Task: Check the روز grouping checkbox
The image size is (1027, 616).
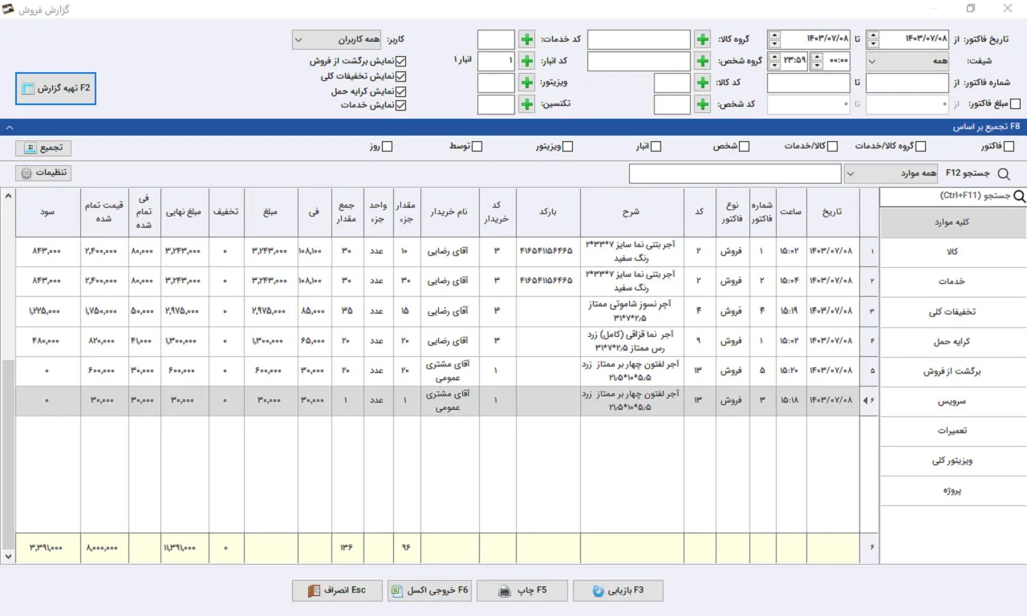Action: (387, 146)
